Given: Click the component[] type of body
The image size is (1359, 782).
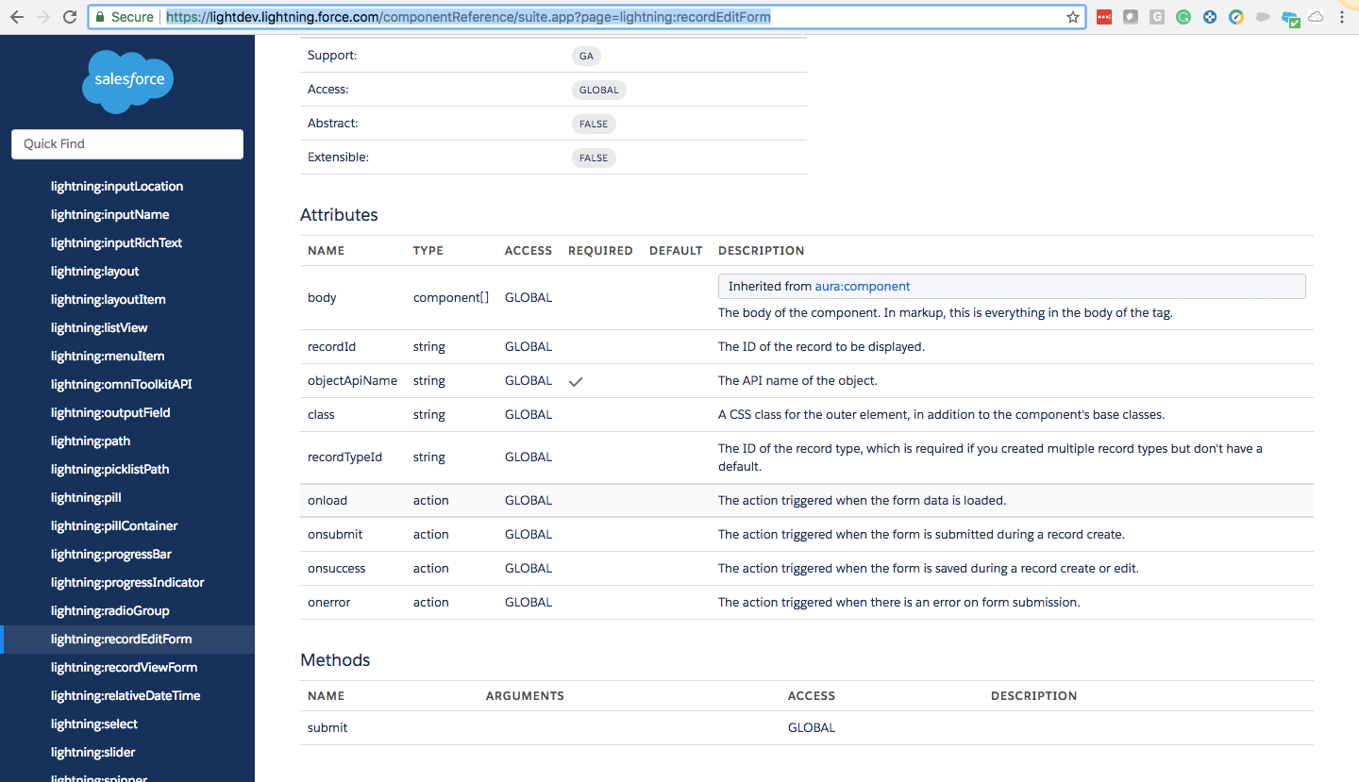Looking at the screenshot, I should [451, 298].
